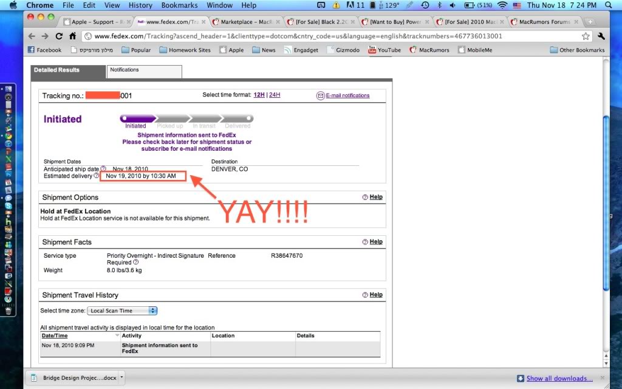Open the Engadget bookmark
Image resolution: width=622 pixels, height=389 pixels.
click(x=301, y=50)
